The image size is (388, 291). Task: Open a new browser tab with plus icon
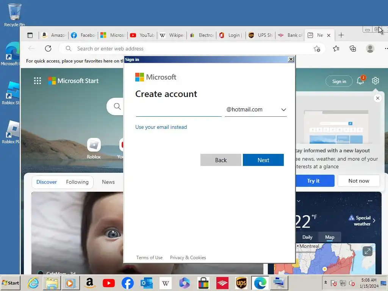[341, 35]
